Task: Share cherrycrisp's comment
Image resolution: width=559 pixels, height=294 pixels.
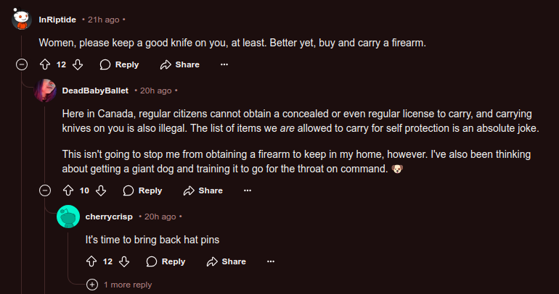Action: point(226,261)
